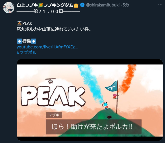The image size is (165, 143).
Task: Click the teal flag on the hilltop
Action: (111, 86)
